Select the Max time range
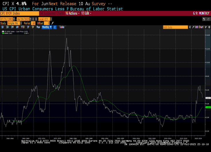This screenshot has width=211, height=152. tap(38, 27)
